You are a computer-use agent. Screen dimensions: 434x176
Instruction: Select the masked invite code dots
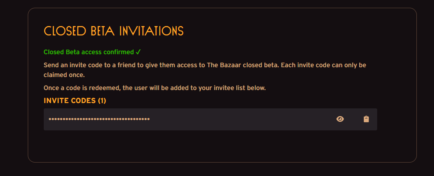tap(99, 119)
